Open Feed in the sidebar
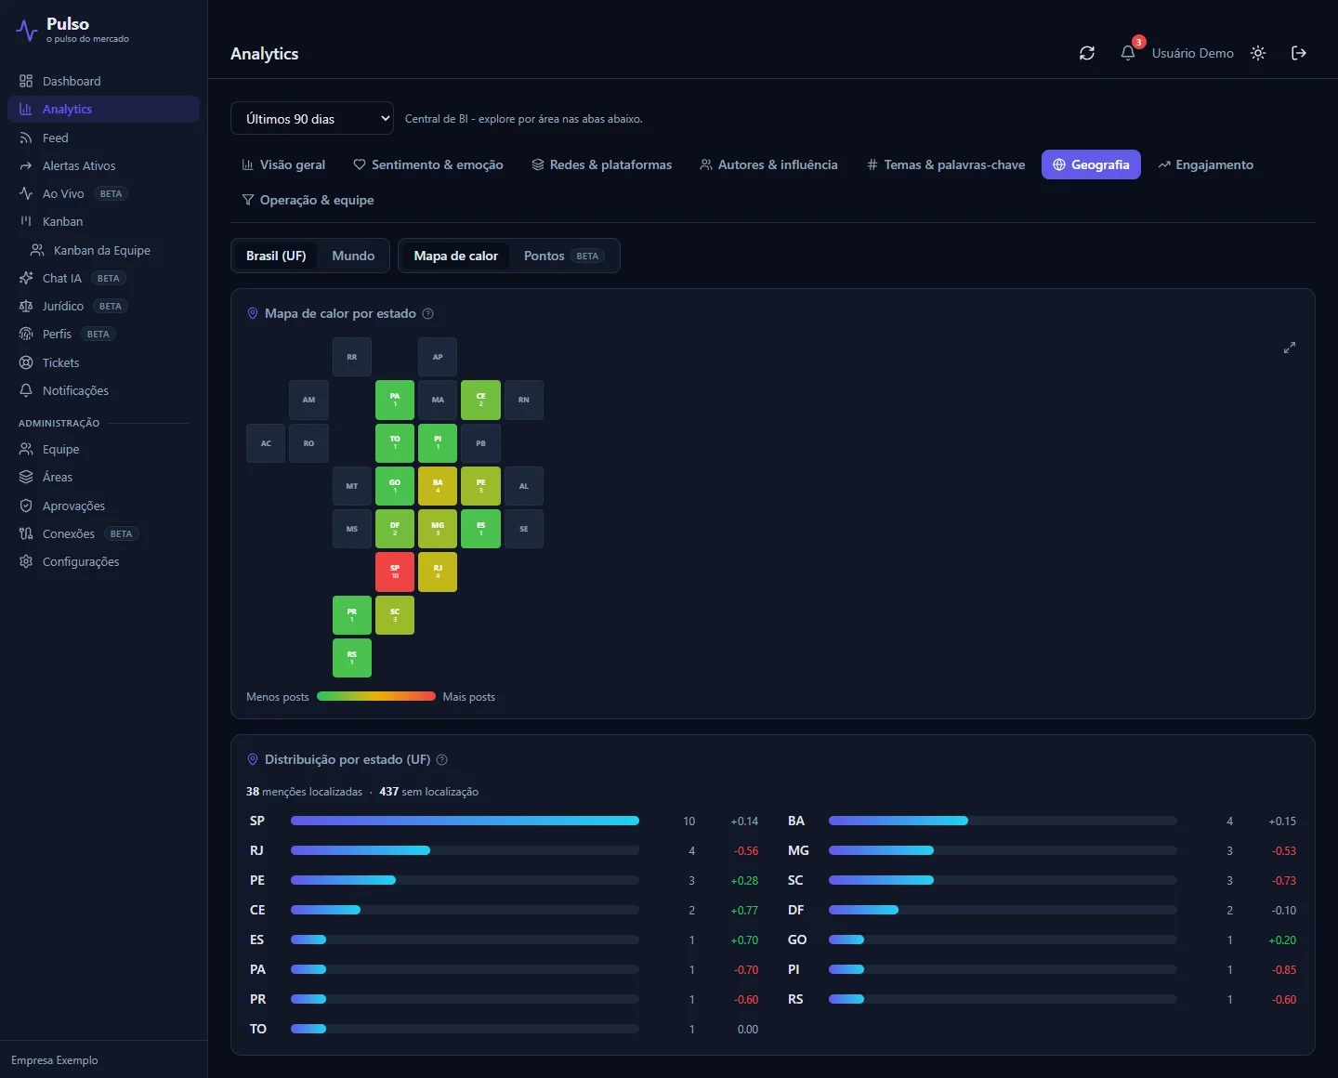The width and height of the screenshot is (1338, 1078). click(103, 138)
